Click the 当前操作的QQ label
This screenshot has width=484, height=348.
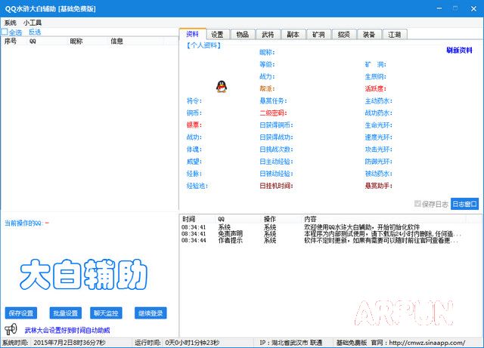point(23,223)
